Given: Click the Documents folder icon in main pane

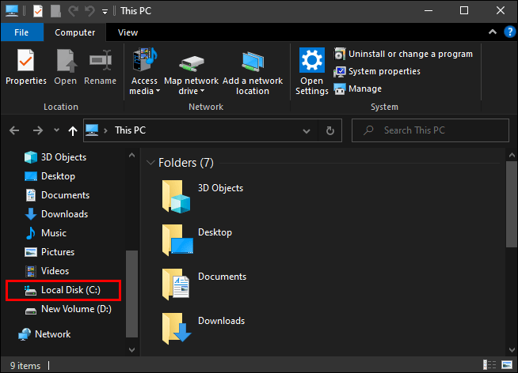Looking at the screenshot, I should [176, 284].
